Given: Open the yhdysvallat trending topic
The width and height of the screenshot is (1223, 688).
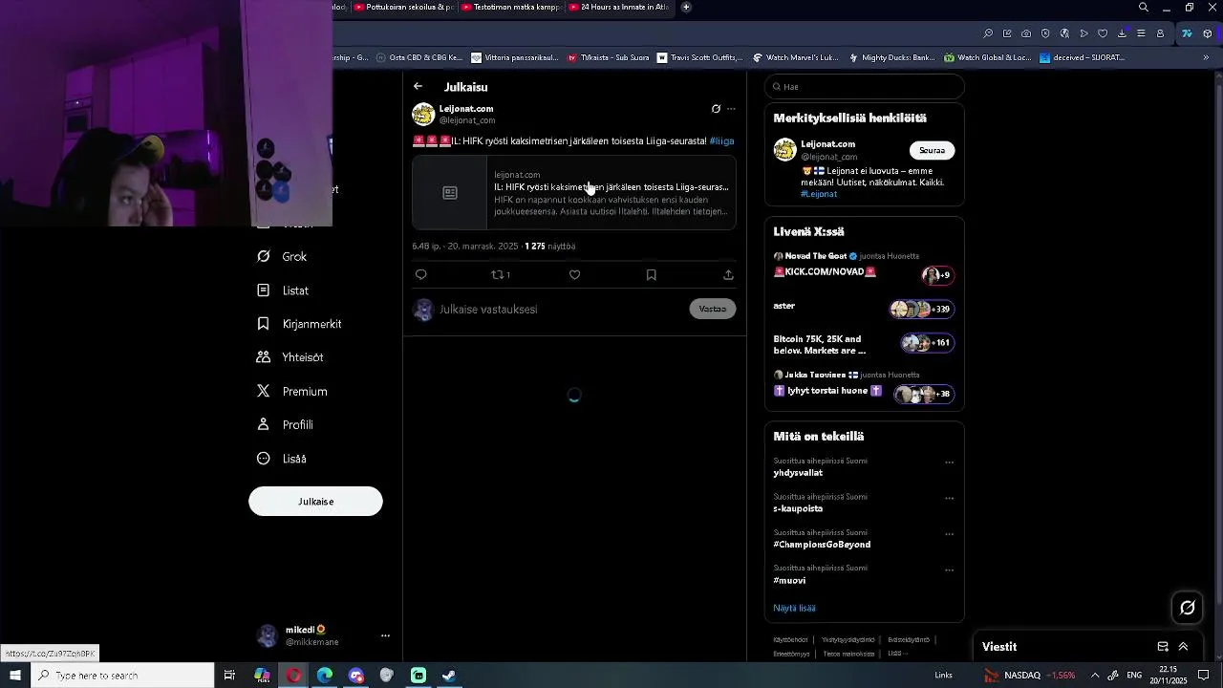Looking at the screenshot, I should (x=798, y=473).
